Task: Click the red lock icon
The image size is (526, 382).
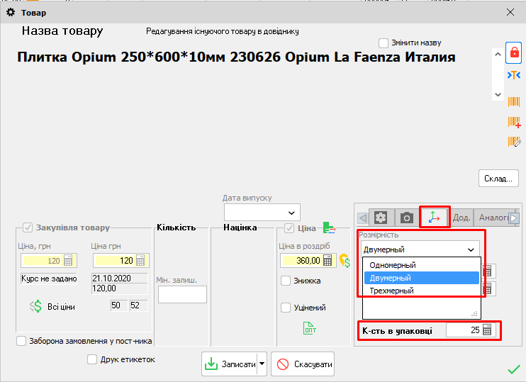Action: [514, 52]
